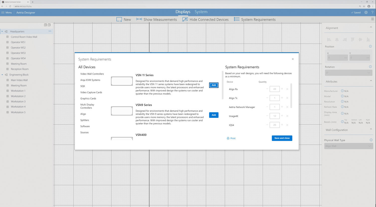
Task: Choose Video Capture Cards category
Action: click(x=91, y=92)
